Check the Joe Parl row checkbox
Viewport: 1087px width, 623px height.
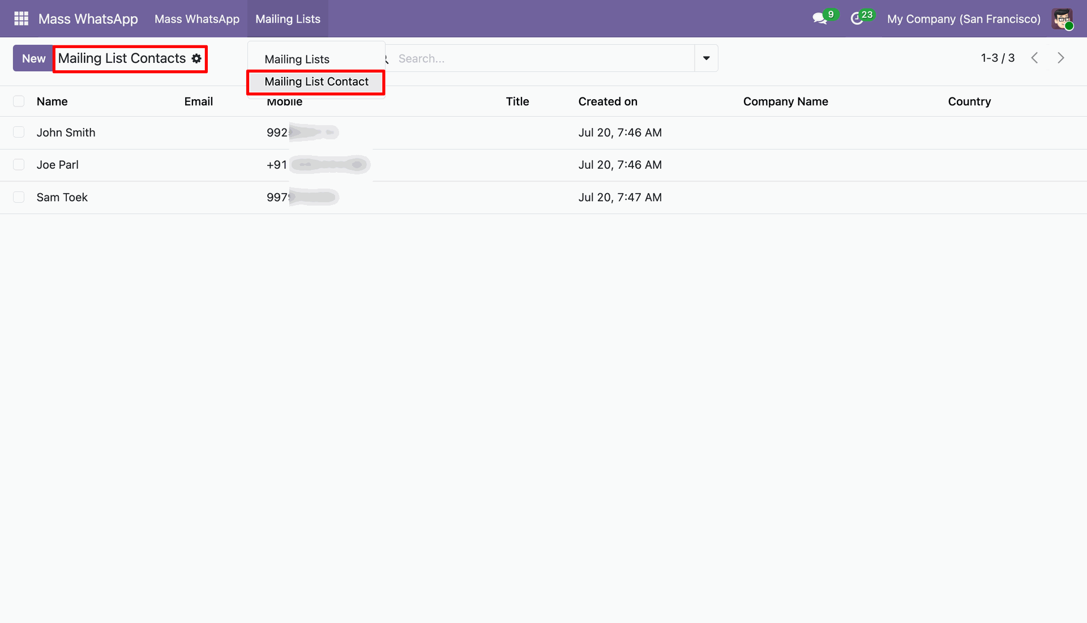pyautogui.click(x=19, y=165)
